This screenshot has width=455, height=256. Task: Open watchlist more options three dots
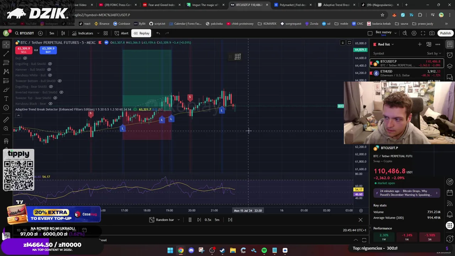point(438,44)
